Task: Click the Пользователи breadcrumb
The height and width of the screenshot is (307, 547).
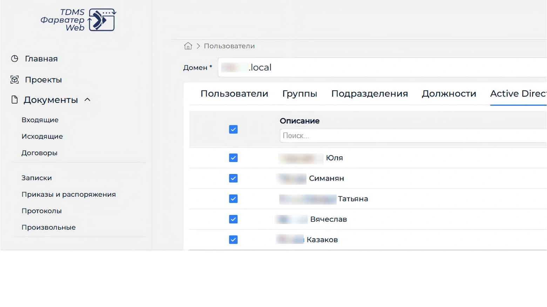Action: tap(229, 46)
